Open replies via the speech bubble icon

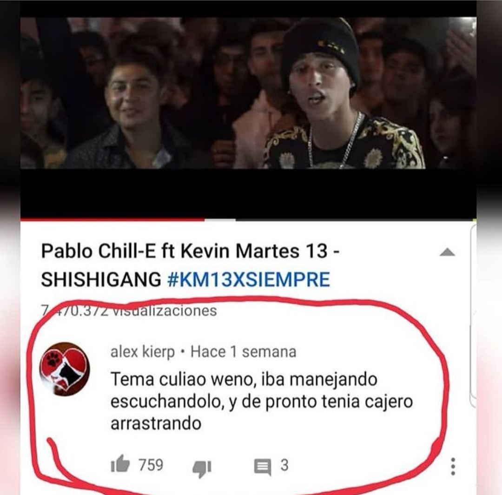click(x=263, y=467)
